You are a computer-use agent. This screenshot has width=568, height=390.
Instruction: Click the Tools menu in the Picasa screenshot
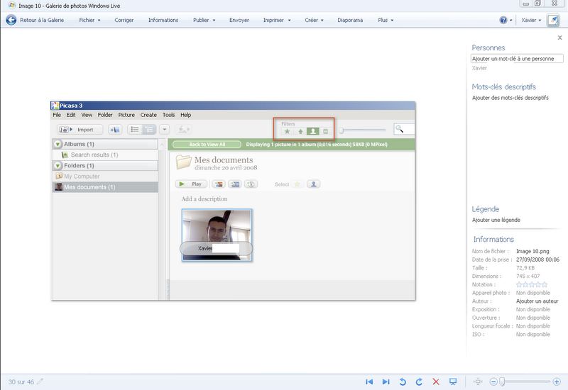(168, 115)
